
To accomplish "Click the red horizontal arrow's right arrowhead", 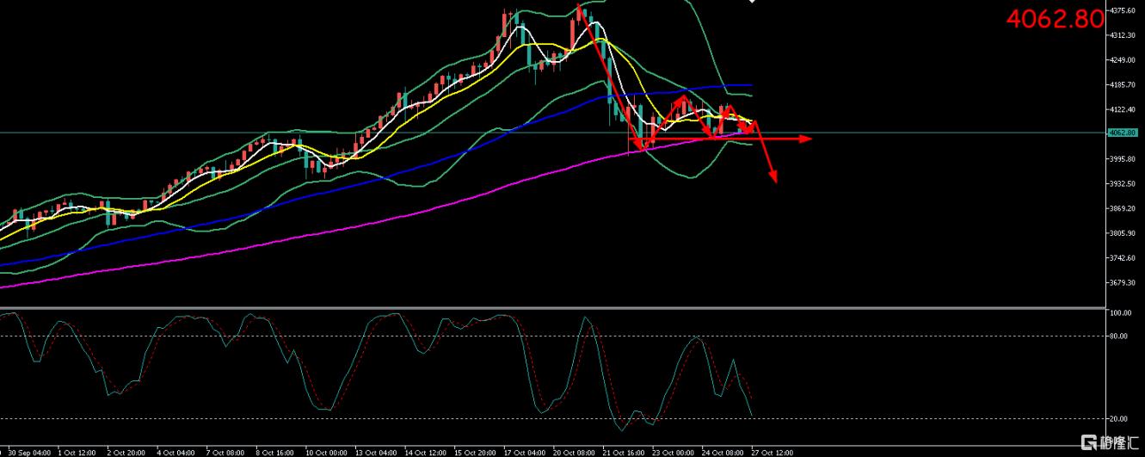I will [x=807, y=138].
